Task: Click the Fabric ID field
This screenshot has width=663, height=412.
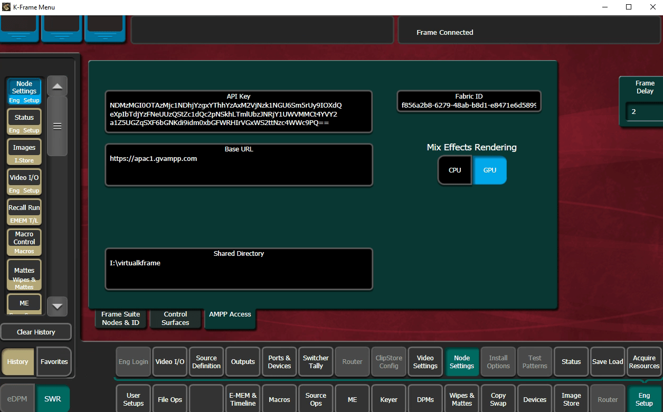Action: click(469, 101)
